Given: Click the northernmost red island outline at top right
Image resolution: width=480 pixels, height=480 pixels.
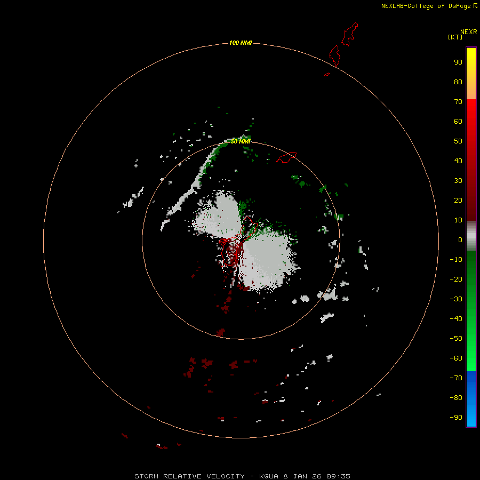Looking at the screenshot, I should [x=350, y=34].
